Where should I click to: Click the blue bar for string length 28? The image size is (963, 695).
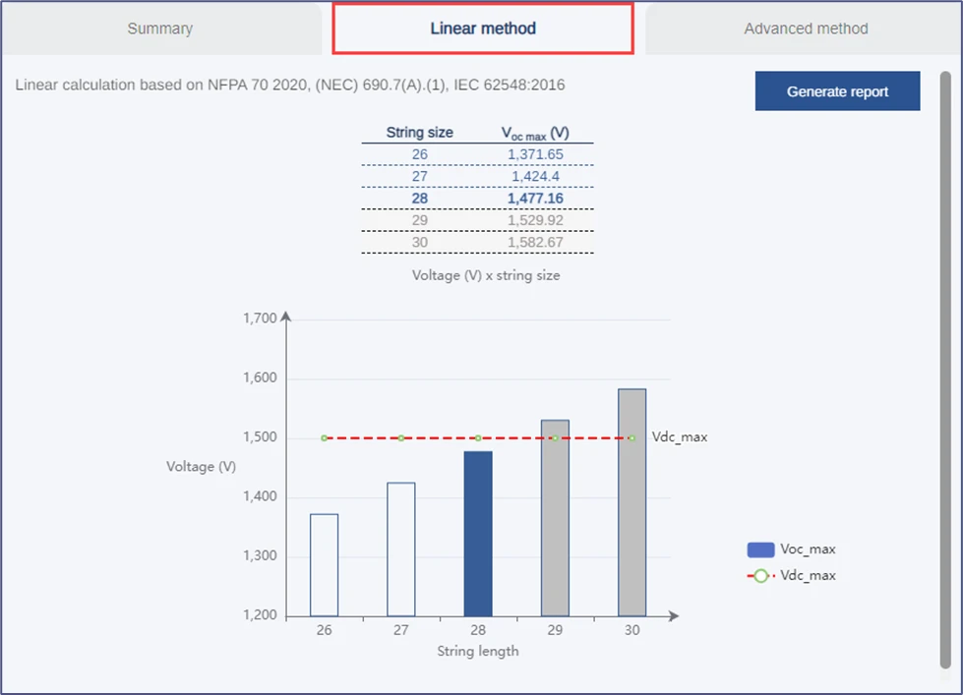(477, 531)
